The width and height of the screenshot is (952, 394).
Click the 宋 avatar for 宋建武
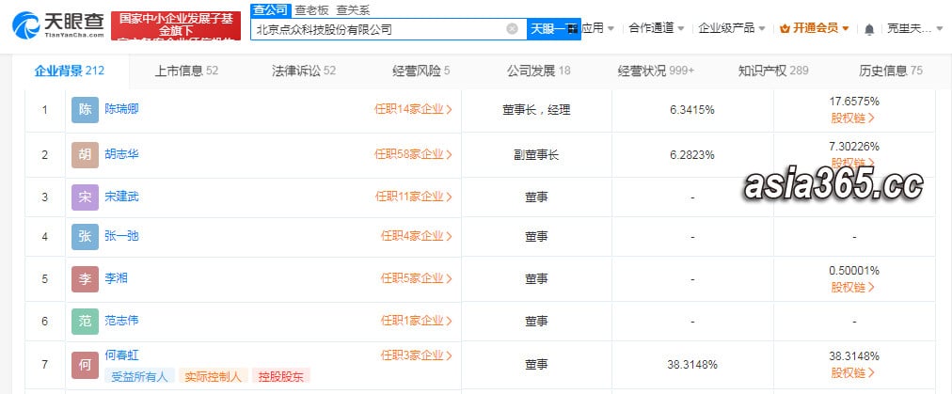point(85,197)
